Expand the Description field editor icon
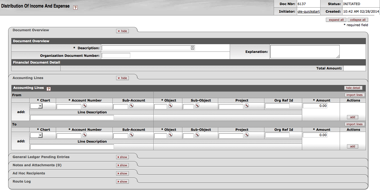Image resolution: width=380 pixels, height=191 pixels. point(193,48)
